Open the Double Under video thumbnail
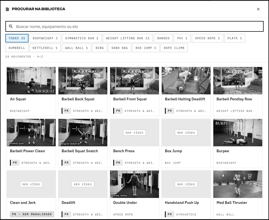269x220 pixels. point(134,184)
